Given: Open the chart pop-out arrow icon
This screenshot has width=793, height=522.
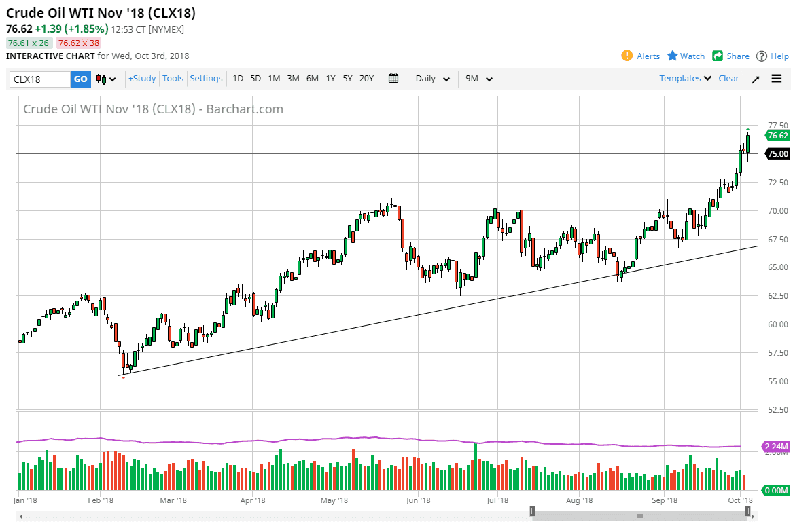Looking at the screenshot, I should pyautogui.click(x=756, y=79).
